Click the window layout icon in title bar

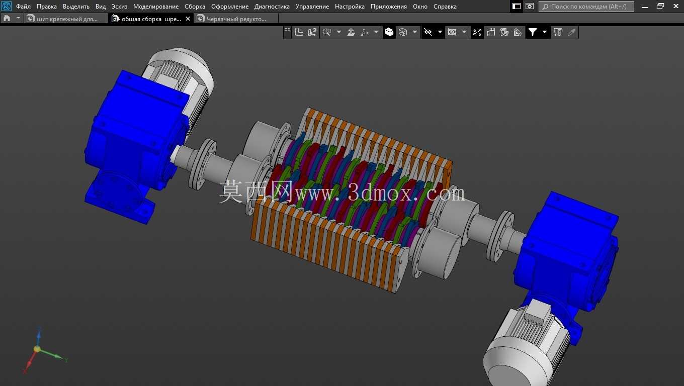[517, 7]
